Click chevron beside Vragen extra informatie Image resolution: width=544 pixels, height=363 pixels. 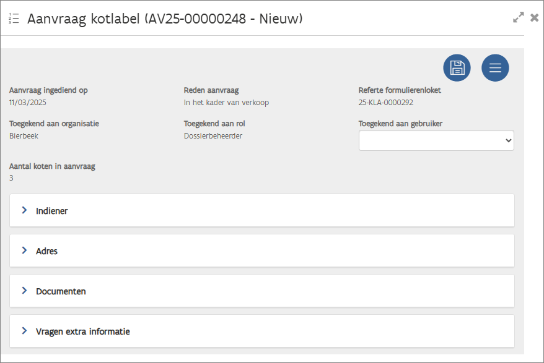(25, 331)
